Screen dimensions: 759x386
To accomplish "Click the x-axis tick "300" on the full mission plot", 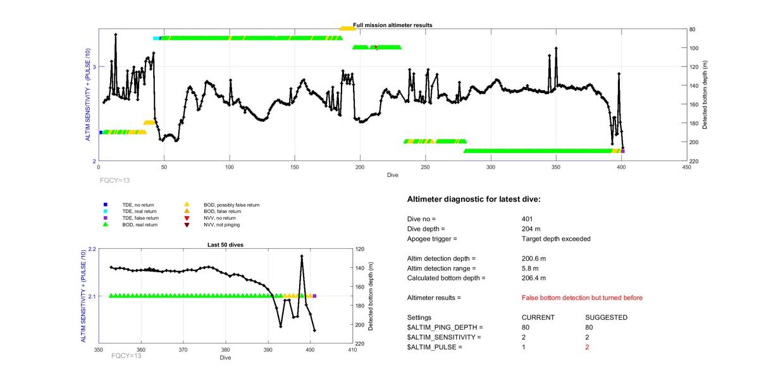I will coord(490,167).
